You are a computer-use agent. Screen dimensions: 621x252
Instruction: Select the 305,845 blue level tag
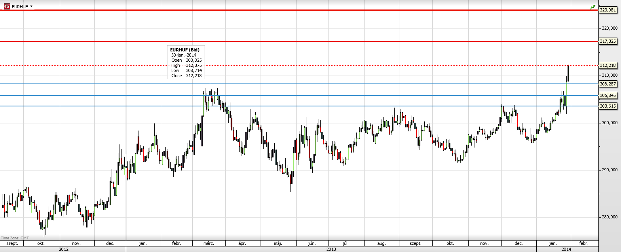pyautogui.click(x=608, y=95)
